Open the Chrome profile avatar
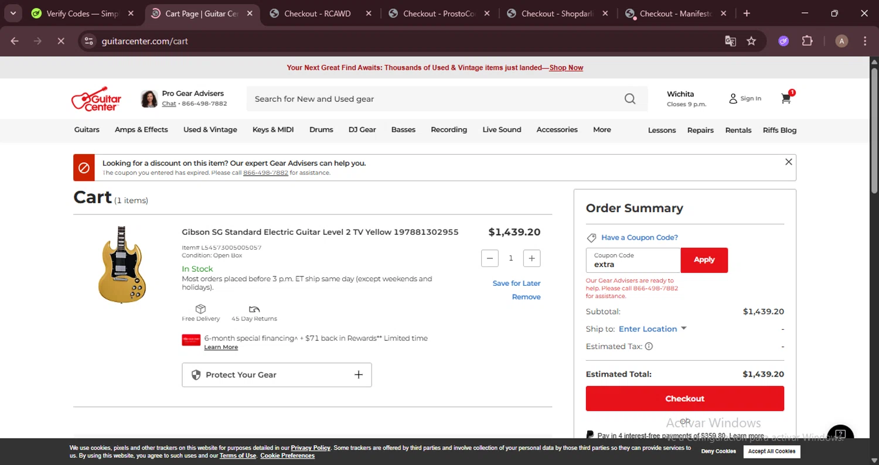Screen dimensions: 879x465 pyautogui.click(x=841, y=41)
